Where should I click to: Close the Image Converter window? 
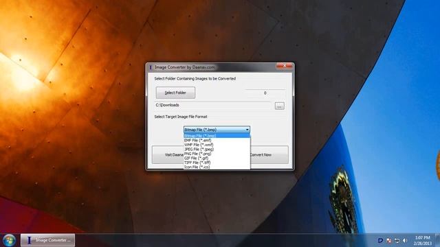(x=284, y=66)
